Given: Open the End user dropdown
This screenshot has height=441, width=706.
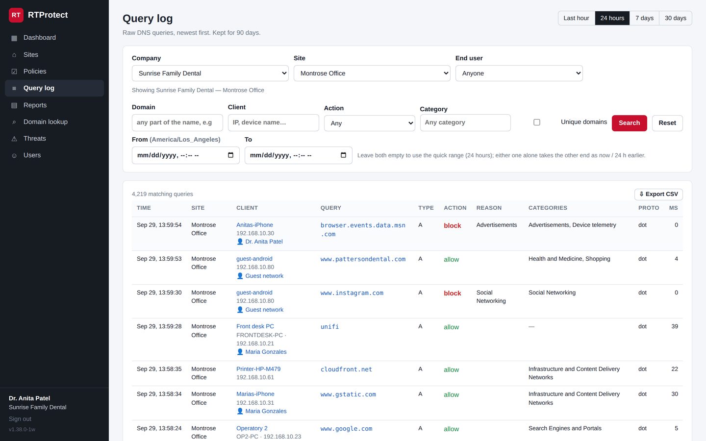Looking at the screenshot, I should pyautogui.click(x=519, y=73).
